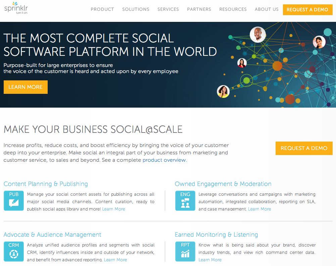Open the Resources navigation item

pos(233,9)
